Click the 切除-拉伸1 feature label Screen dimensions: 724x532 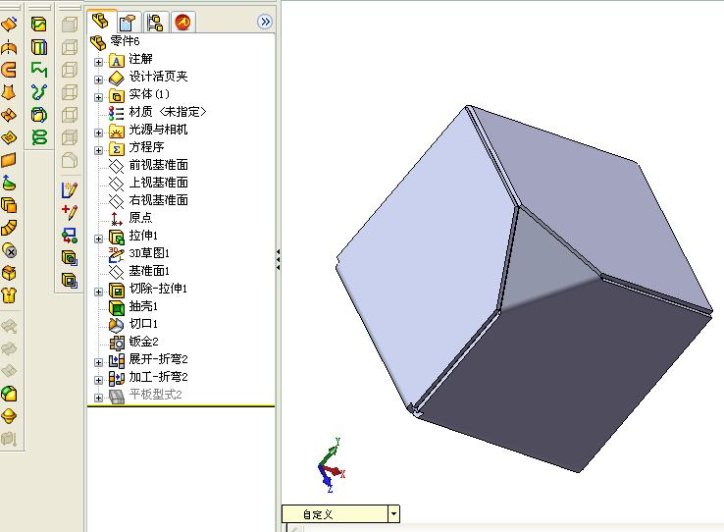(x=158, y=289)
